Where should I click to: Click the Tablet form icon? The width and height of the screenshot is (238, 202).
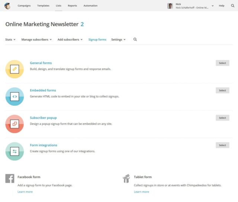tap(126, 179)
